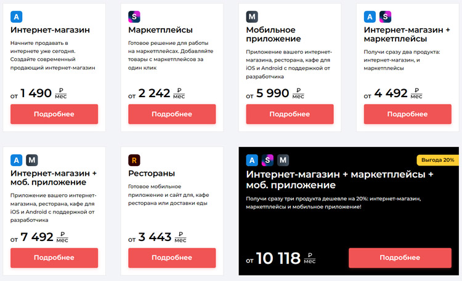
Task: Click the M icon on Интернет-магазин + моб. приложение card
Action: [32, 160]
